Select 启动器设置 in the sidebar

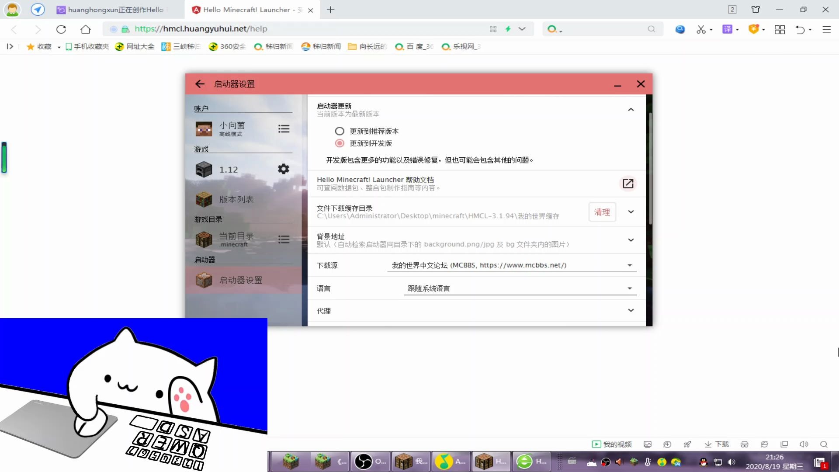pos(243,280)
